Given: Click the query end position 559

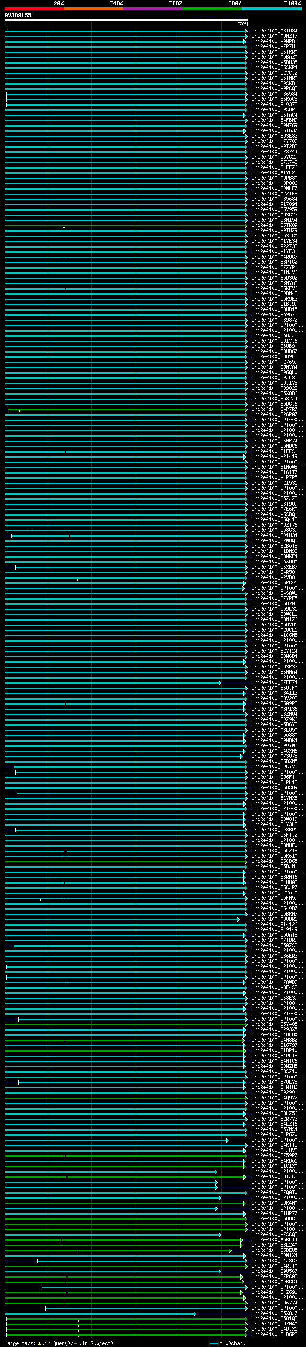Looking at the screenshot, I should click(x=241, y=23).
